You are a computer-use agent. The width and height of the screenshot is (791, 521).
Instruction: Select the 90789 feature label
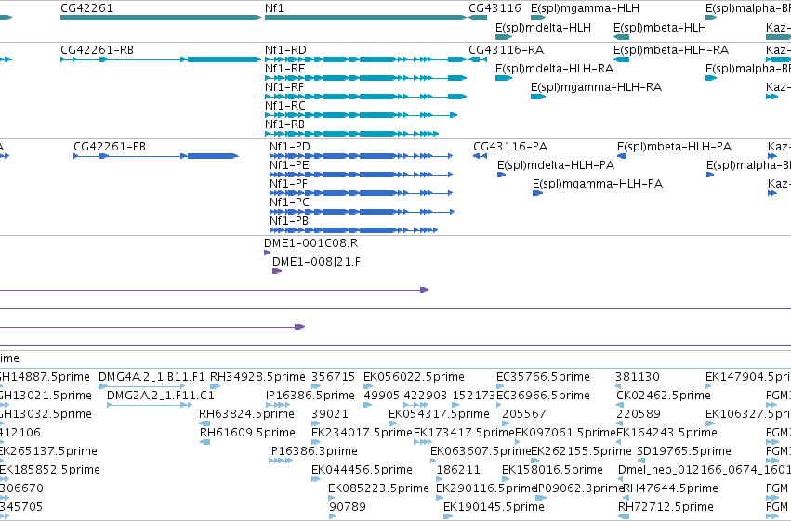click(x=348, y=507)
